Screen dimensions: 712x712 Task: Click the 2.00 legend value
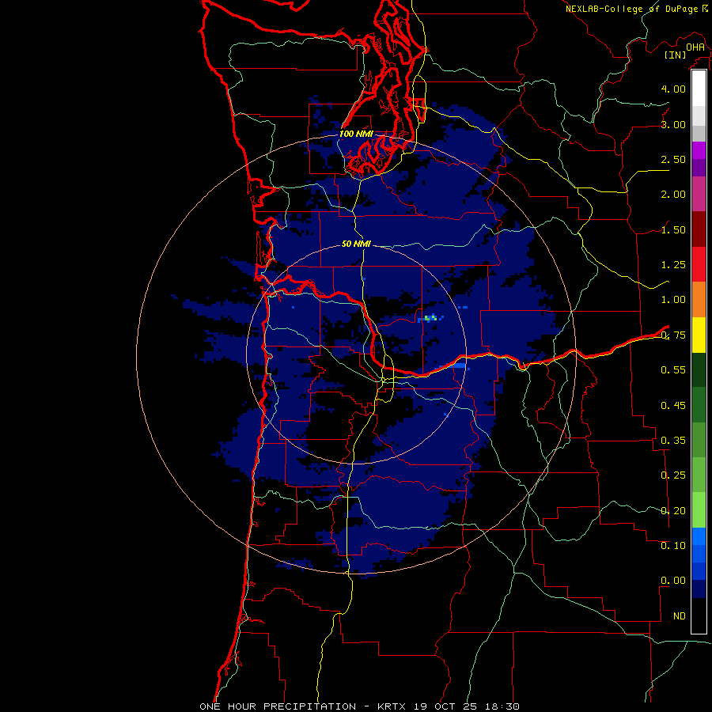point(673,195)
